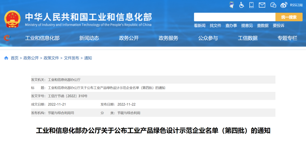This screenshot has width=306, height=142.
Task: Open the envelope mail icon
Action: [262, 5]
